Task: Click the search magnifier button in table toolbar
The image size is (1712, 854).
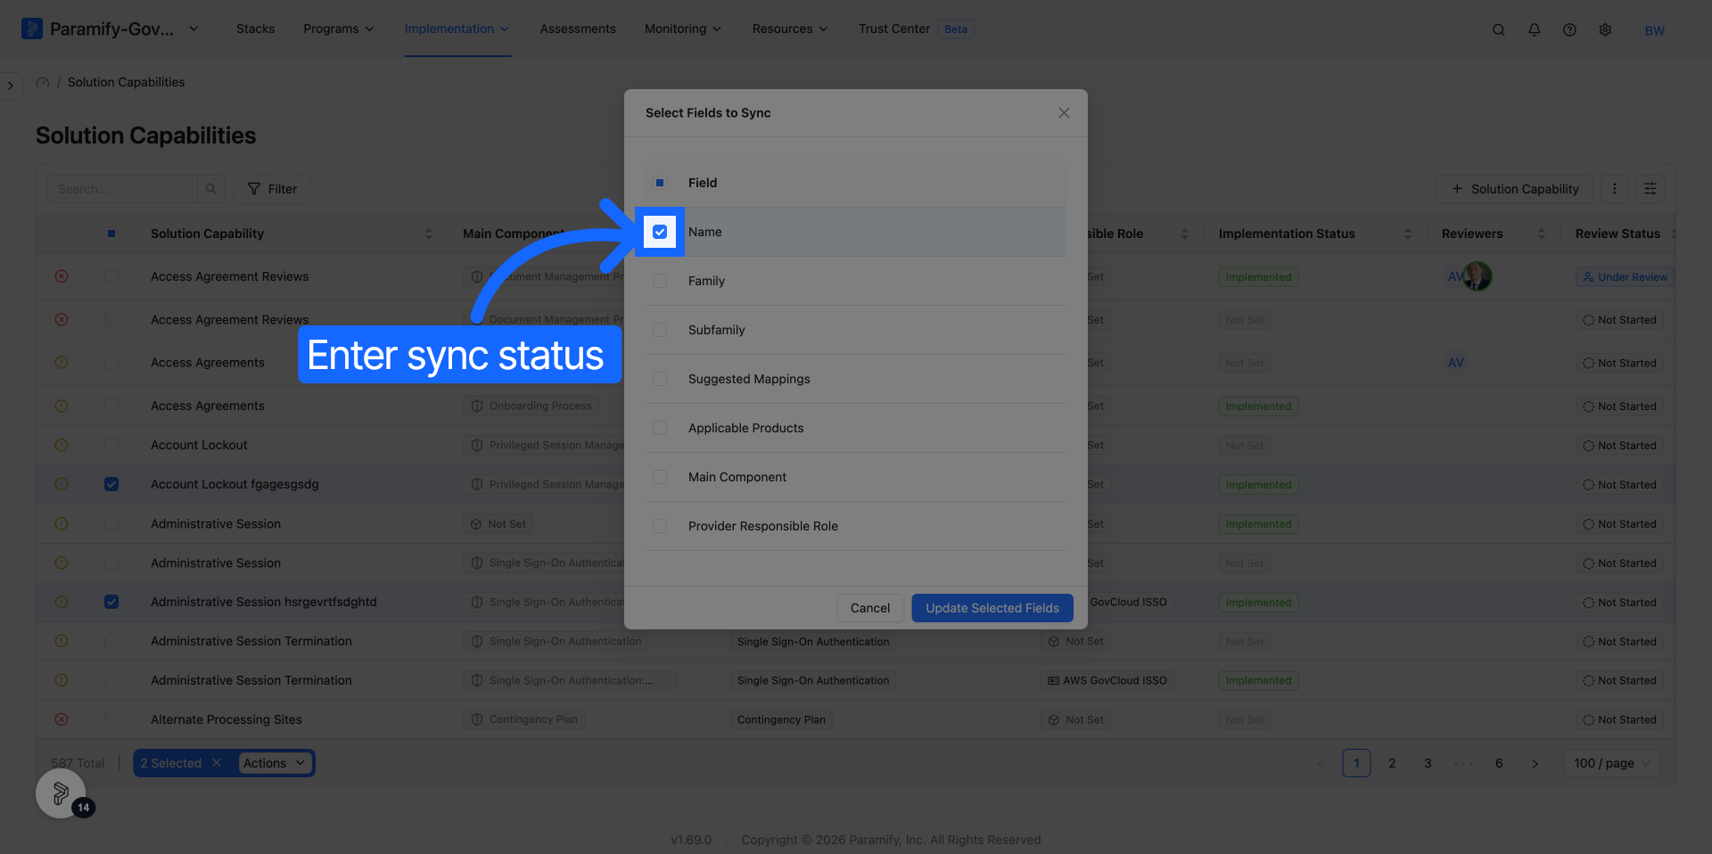Action: click(211, 189)
